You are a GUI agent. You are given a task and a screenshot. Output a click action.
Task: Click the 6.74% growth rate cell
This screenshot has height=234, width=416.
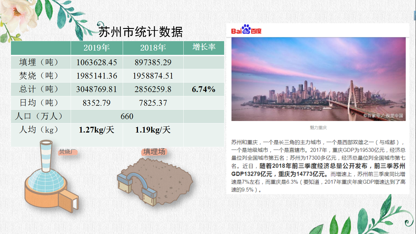(x=203, y=89)
